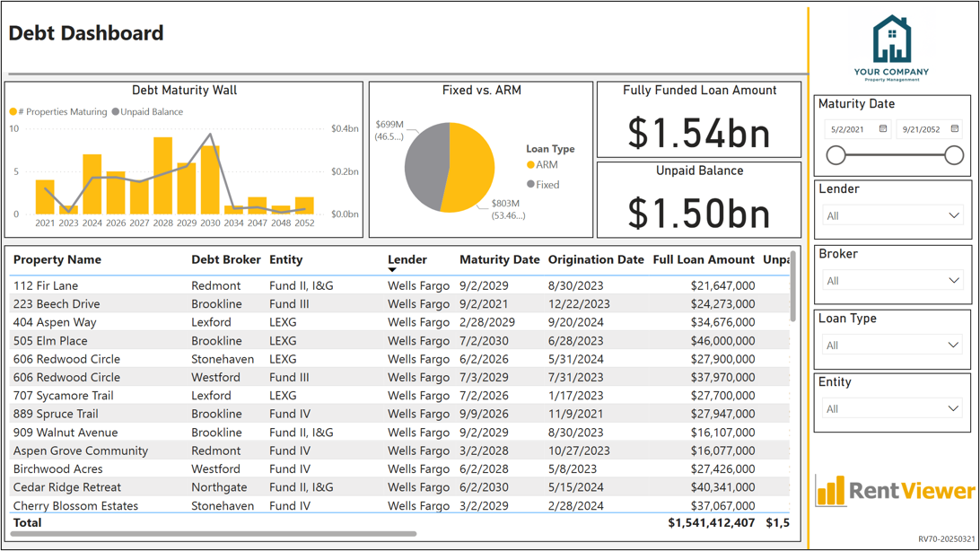Select the 909 Walnut Avenue row
This screenshot has height=551, width=980.
[x=400, y=433]
